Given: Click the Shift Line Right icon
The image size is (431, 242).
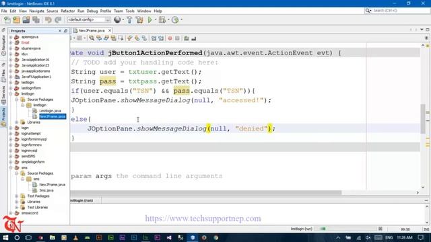Looking at the screenshot, I should coord(161,38).
